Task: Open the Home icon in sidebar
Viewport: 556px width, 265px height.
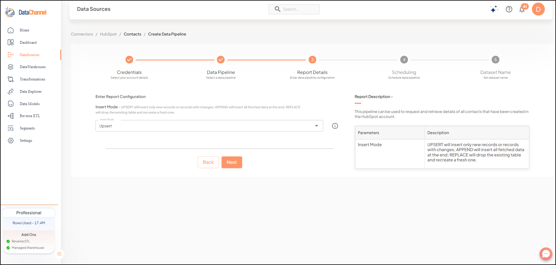Action: 11,30
